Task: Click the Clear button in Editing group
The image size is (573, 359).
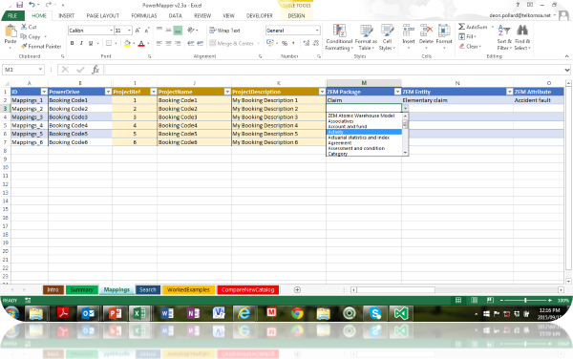Action: 470,47
